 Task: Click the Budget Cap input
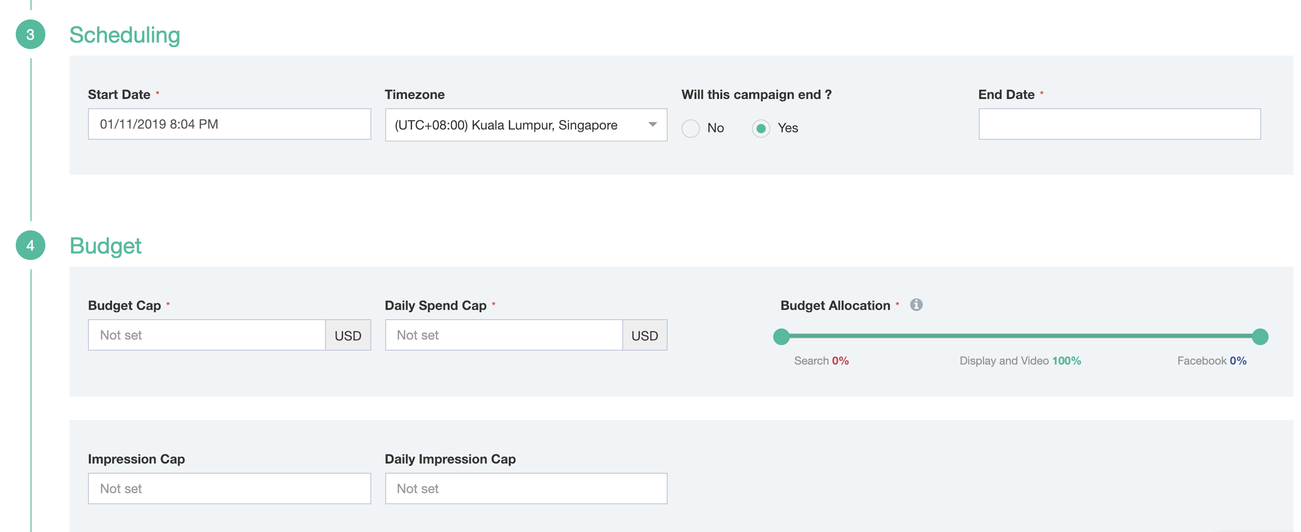(206, 335)
